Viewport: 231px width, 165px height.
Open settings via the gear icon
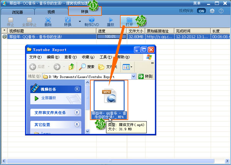coord(212,11)
